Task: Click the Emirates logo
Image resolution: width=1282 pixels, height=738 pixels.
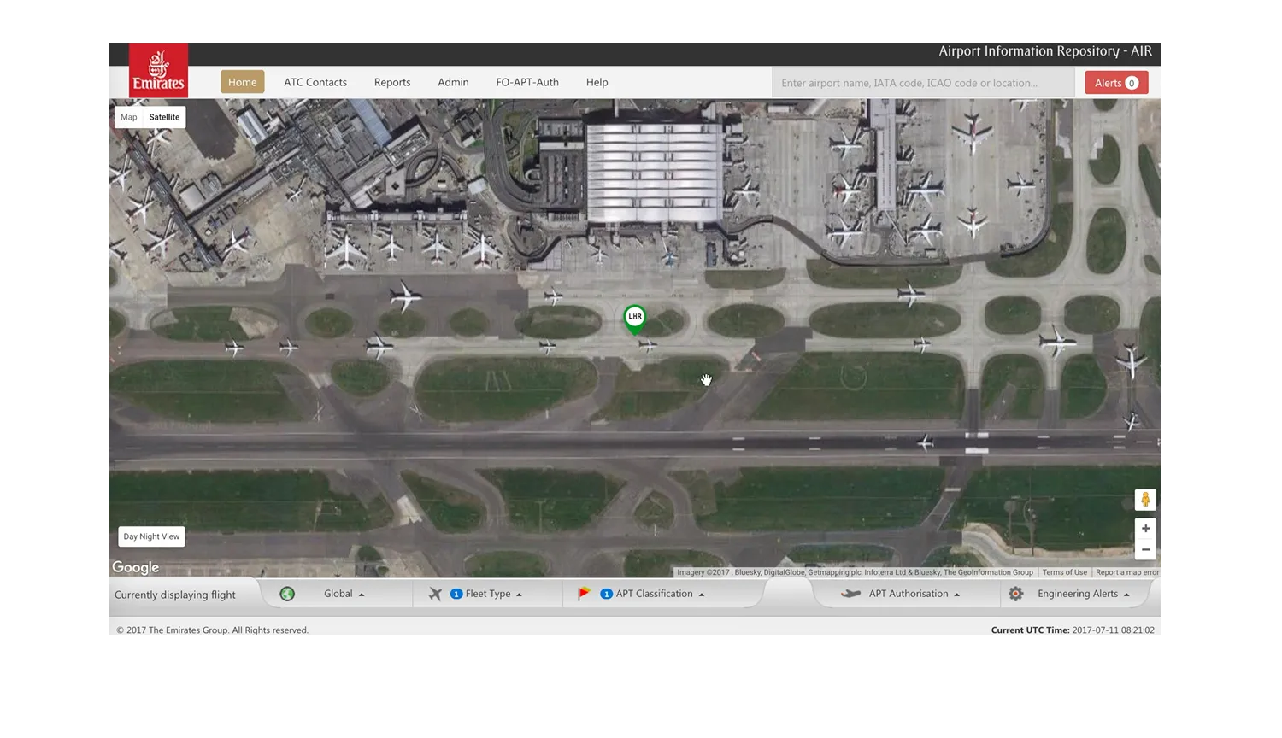Action: click(158, 70)
